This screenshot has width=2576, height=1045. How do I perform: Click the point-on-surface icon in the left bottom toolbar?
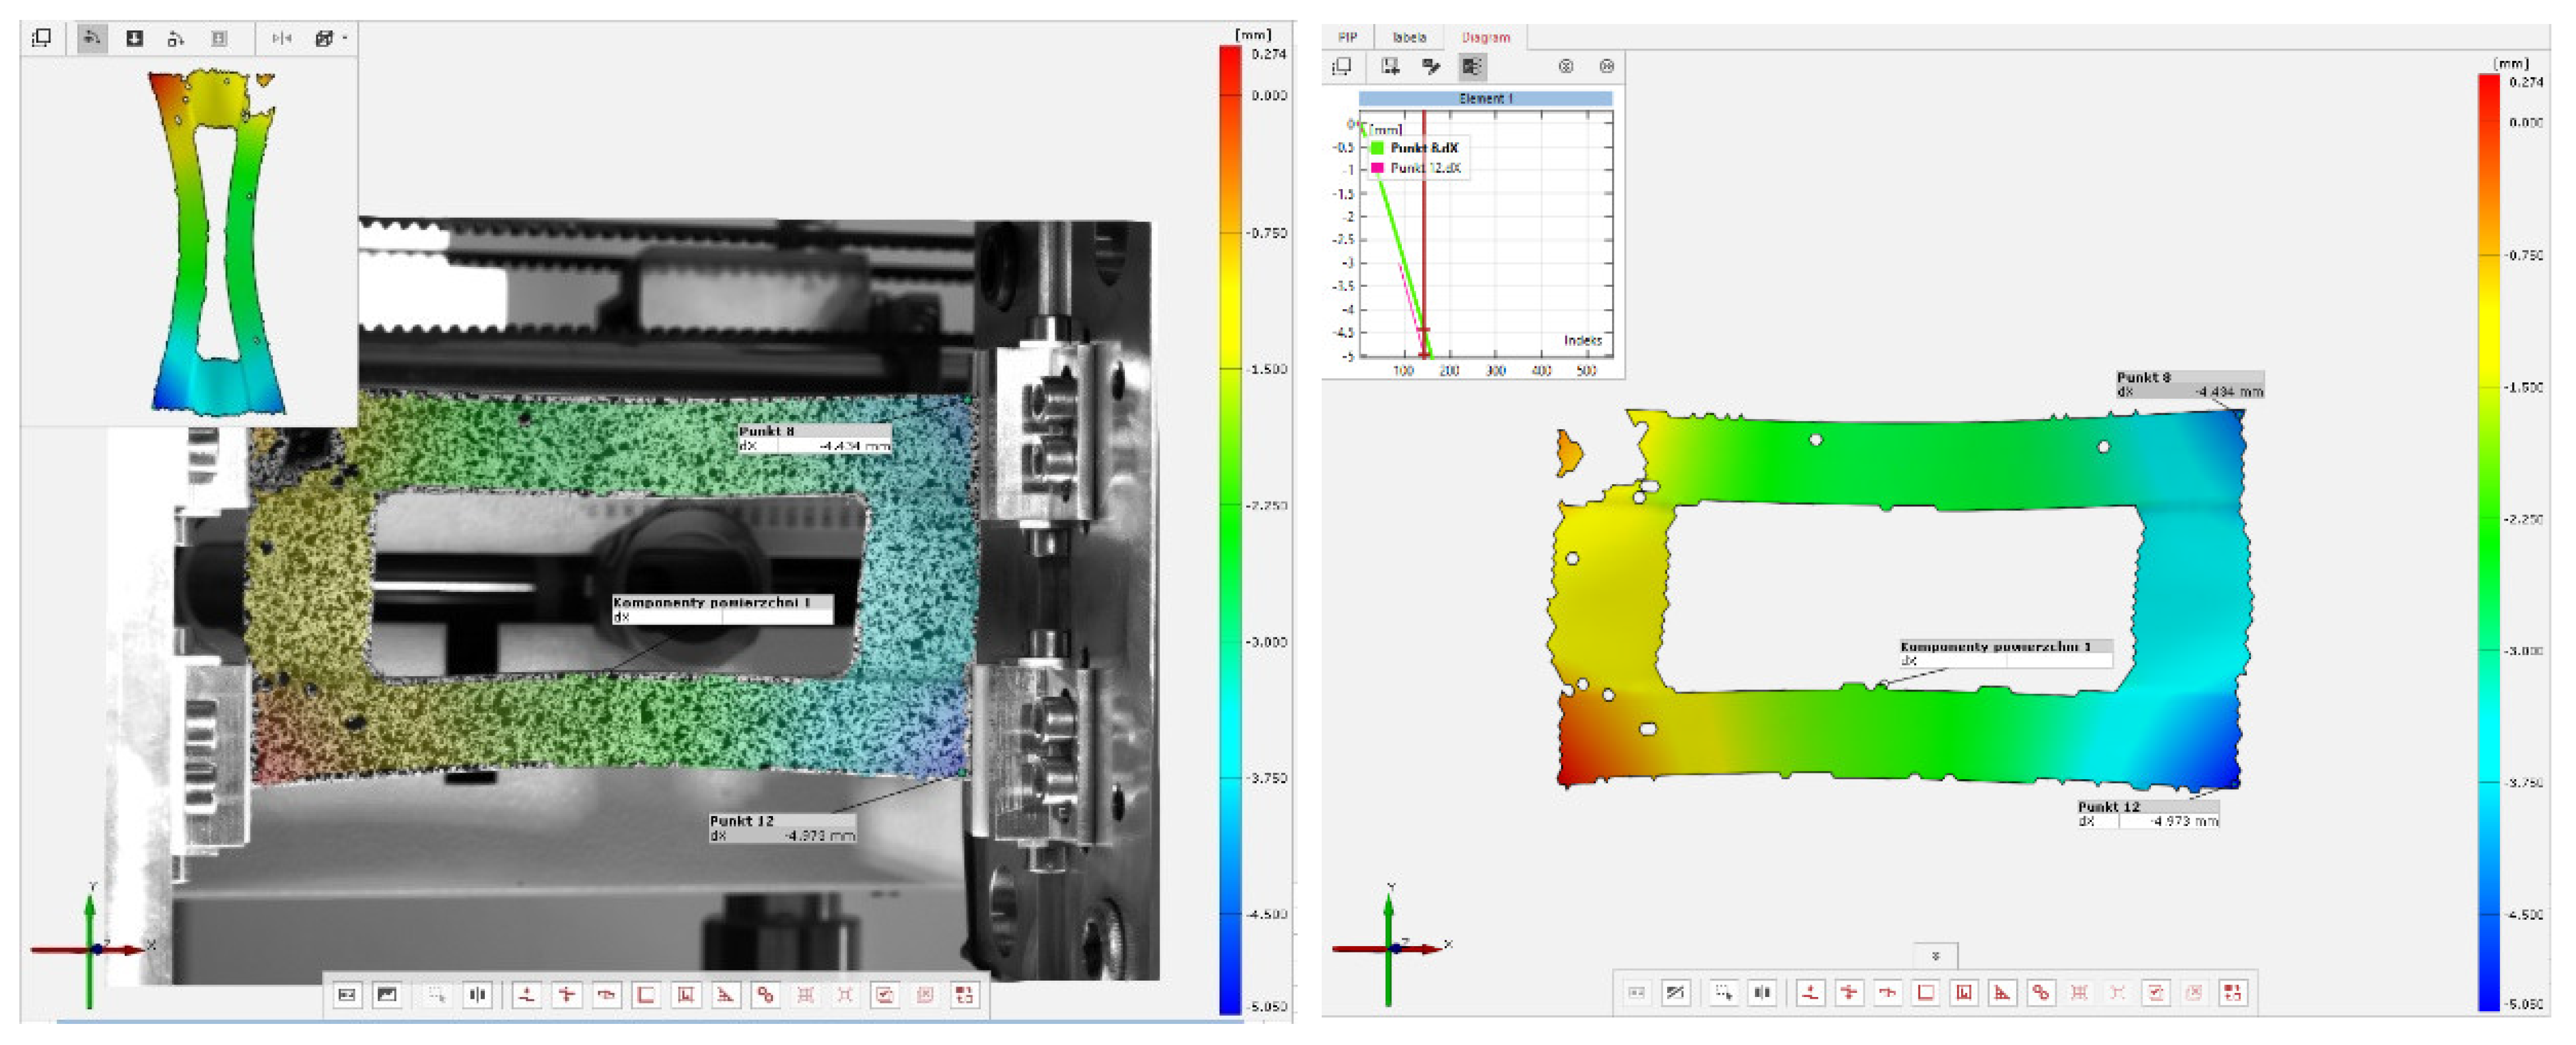point(527,994)
